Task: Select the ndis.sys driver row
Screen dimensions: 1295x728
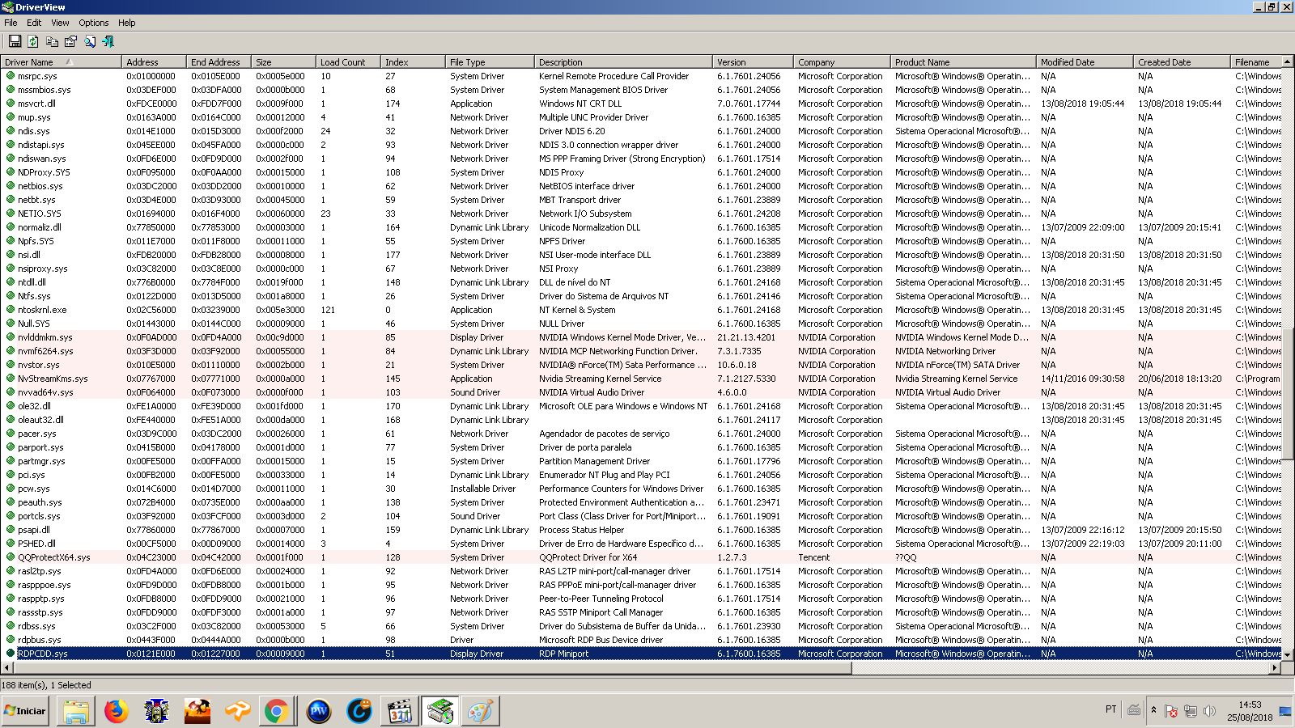Action: [x=641, y=131]
